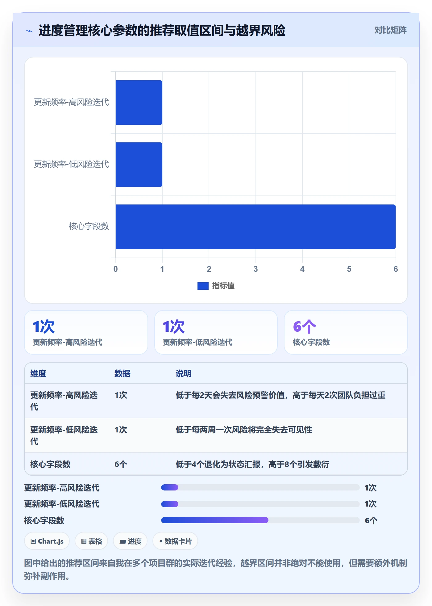Image resolution: width=432 pixels, height=606 pixels.
Task: Click description 低于每两周一次风险将完全失去可见性
Action: pos(244,430)
